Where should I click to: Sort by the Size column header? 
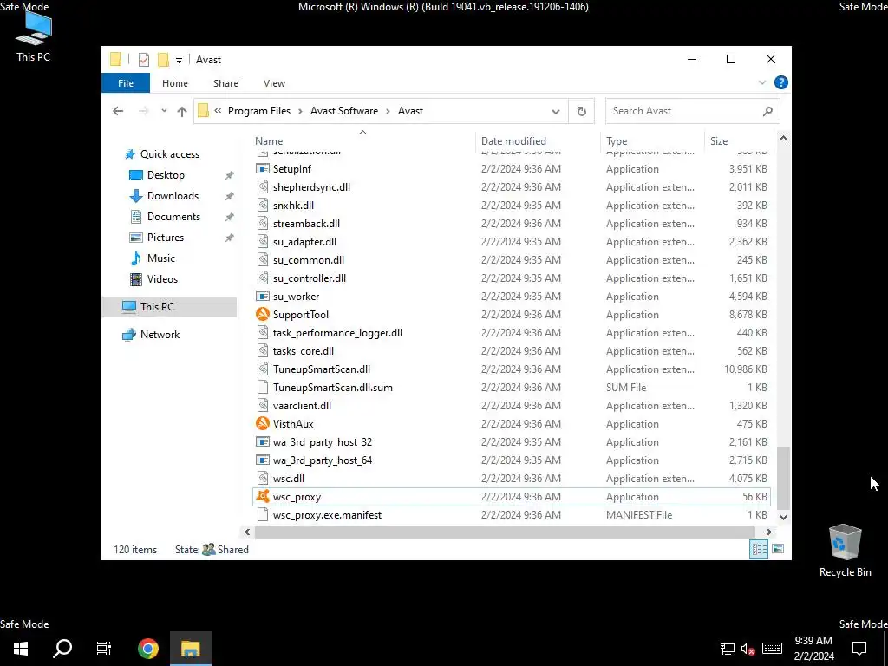click(x=739, y=141)
